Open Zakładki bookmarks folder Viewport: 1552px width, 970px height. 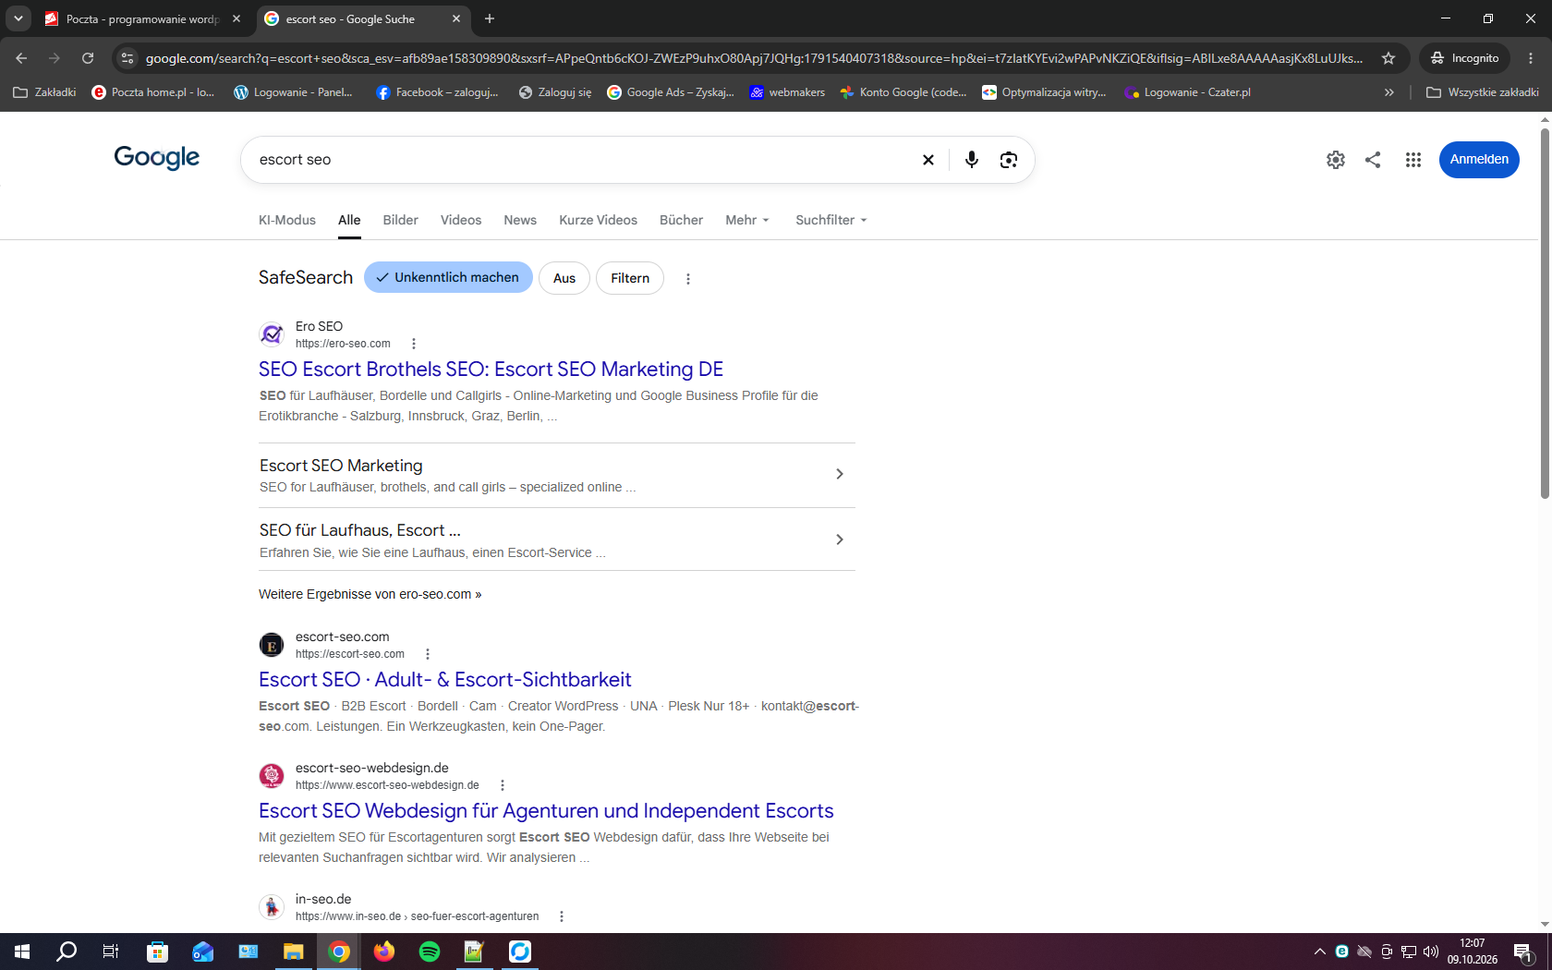pyautogui.click(x=45, y=92)
